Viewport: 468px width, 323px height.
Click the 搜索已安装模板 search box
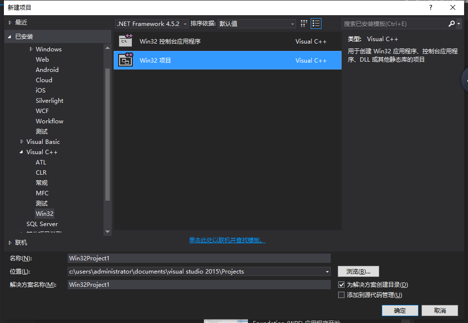(x=394, y=24)
